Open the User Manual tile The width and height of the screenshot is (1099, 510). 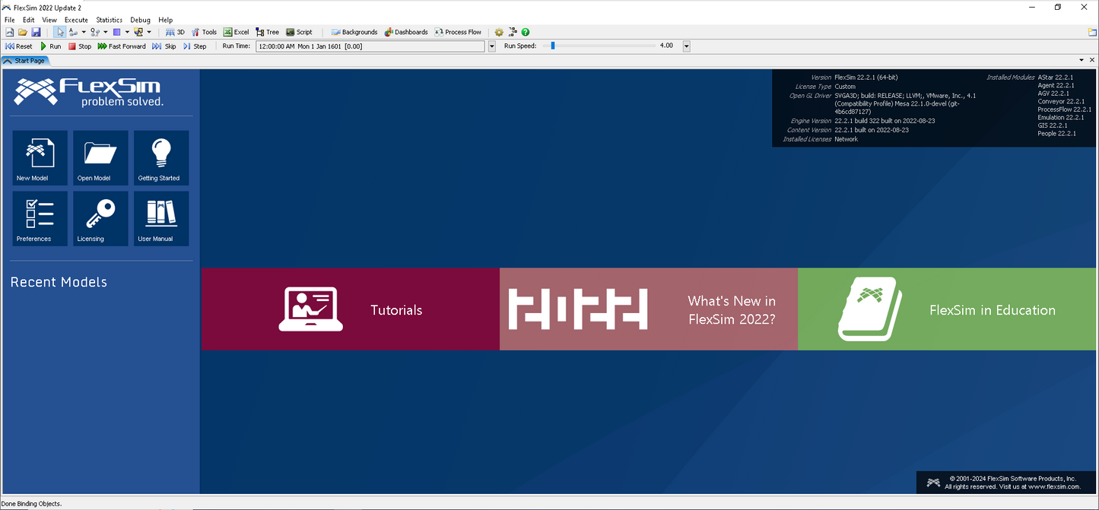click(x=161, y=219)
